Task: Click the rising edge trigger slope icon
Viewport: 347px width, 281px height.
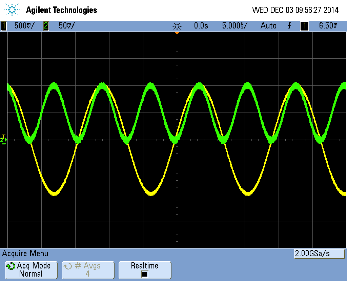Action: [x=289, y=26]
